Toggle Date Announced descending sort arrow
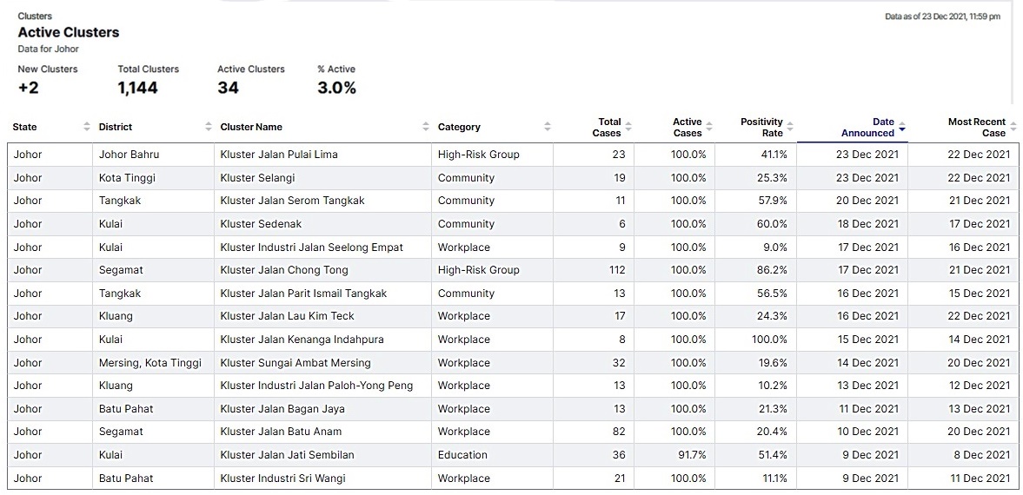 point(902,128)
